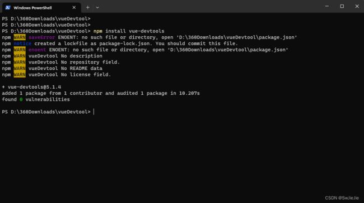This screenshot has height=203, width=364.
Task: Minimize the terminal window
Action: click(x=327, y=6)
